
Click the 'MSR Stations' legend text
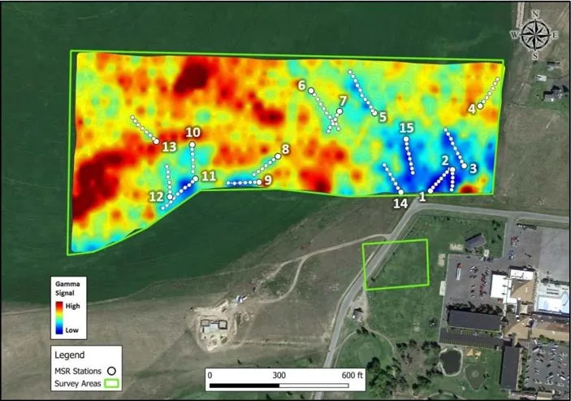pyautogui.click(x=78, y=371)
